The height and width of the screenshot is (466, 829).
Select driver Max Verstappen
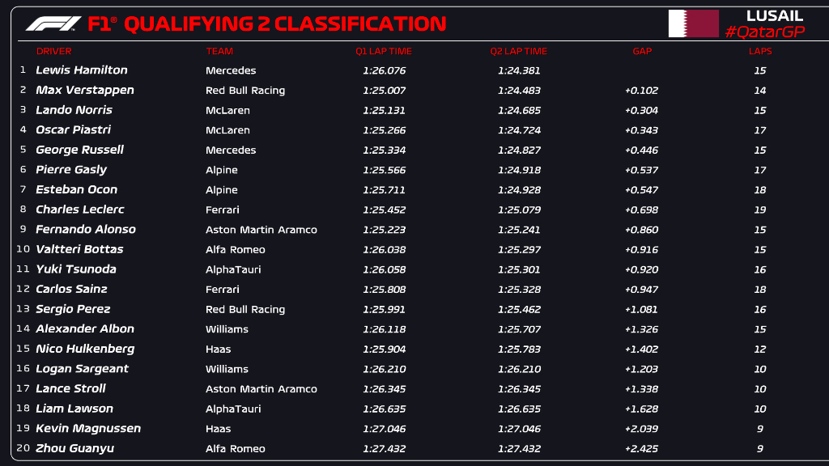pyautogui.click(x=84, y=91)
